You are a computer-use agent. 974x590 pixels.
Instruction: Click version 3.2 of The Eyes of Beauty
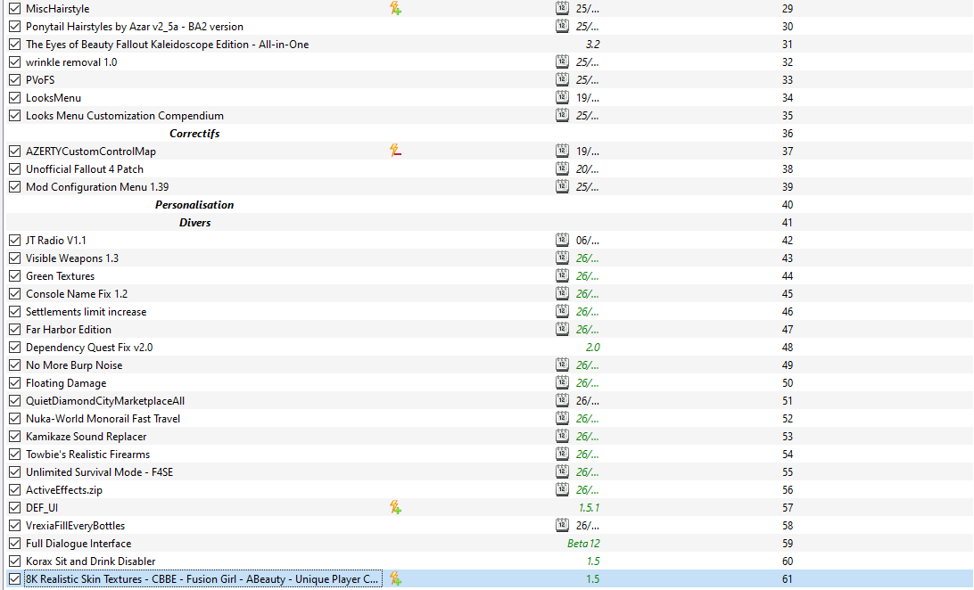point(592,45)
